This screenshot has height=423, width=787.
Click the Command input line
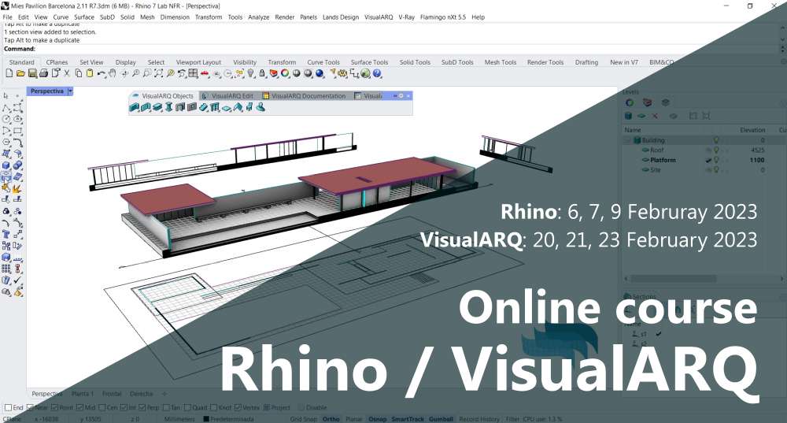[x=315, y=49]
